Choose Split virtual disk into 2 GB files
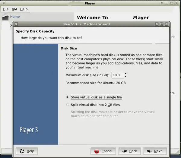This screenshot has width=181, height=158. 68,105
